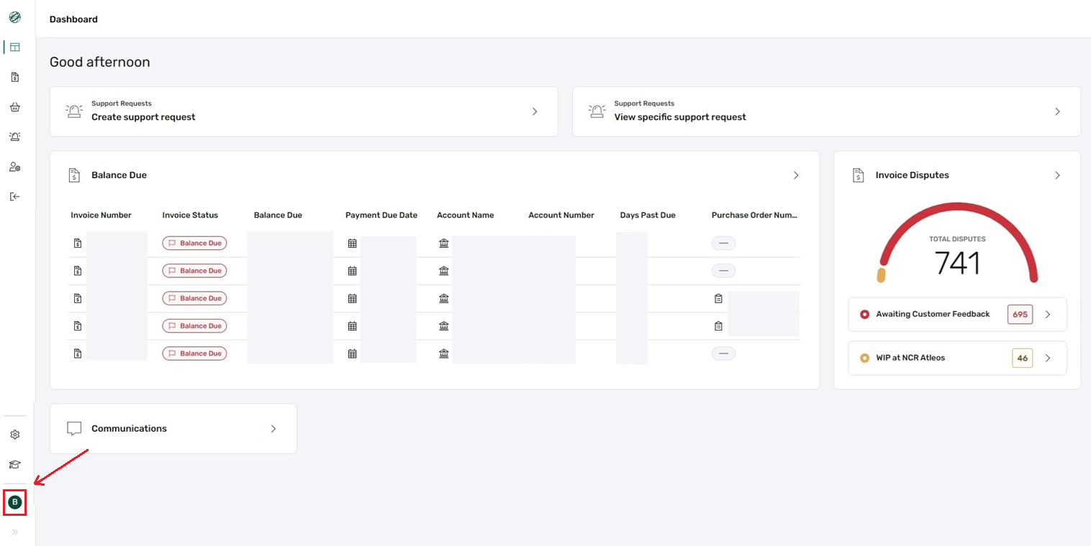Select the user management sidebar icon
This screenshot has width=1091, height=546.
point(14,167)
